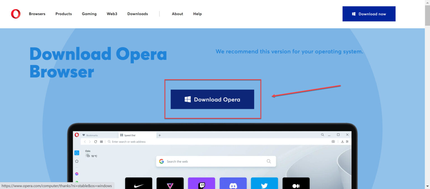Open WhatsApp from the mockup sidebar
430x189 pixels.
tap(77, 182)
